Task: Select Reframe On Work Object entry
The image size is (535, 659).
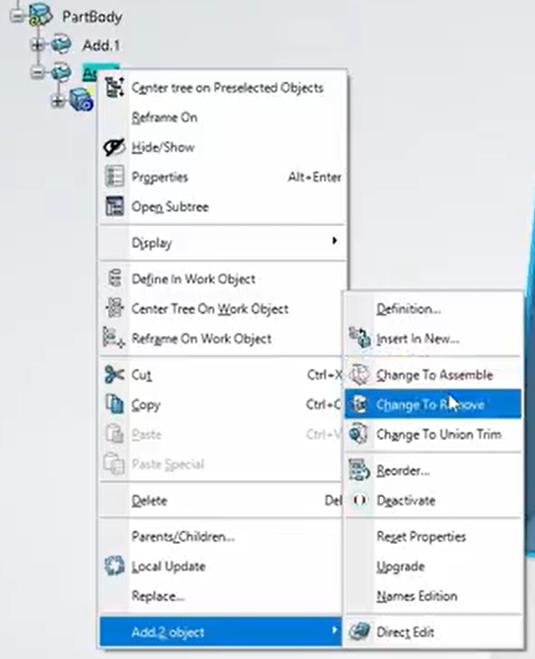Action: point(222,339)
